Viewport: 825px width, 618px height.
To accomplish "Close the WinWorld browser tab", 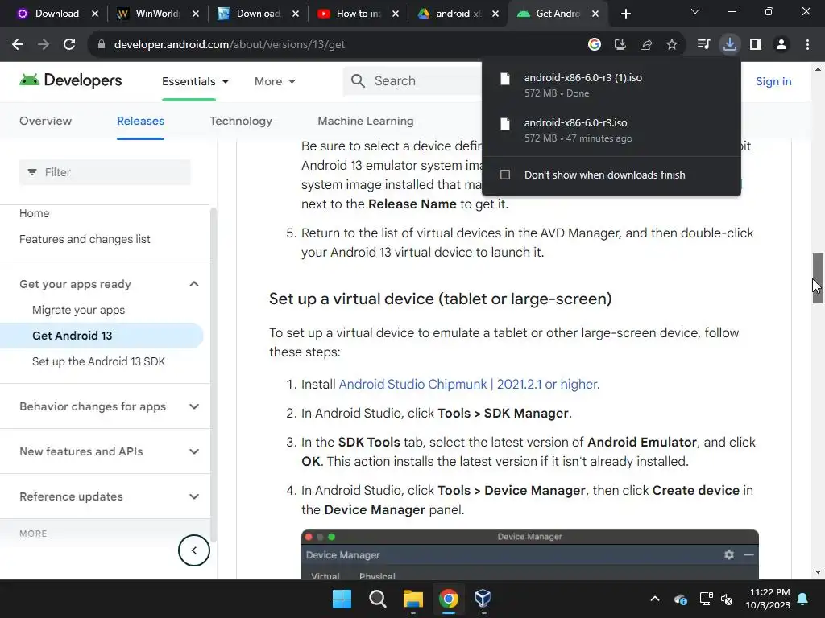I will [x=196, y=14].
